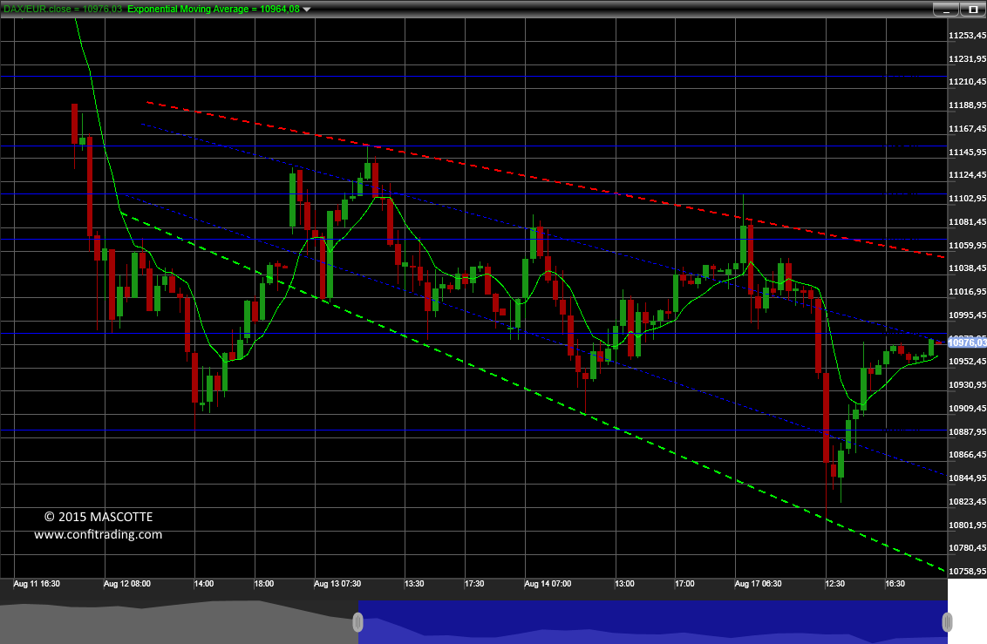The image size is (987, 644).
Task: Click the DAX/EUR.close = 10976,03 series label
Action: coord(63,9)
